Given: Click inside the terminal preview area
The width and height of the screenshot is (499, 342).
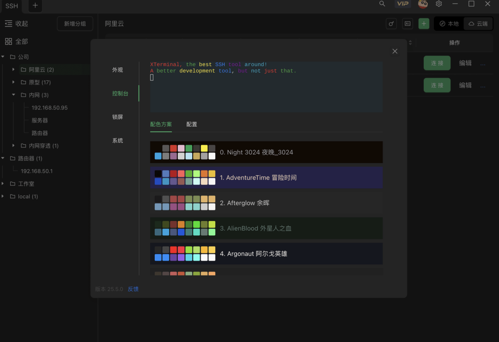Looking at the screenshot, I should [x=267, y=86].
